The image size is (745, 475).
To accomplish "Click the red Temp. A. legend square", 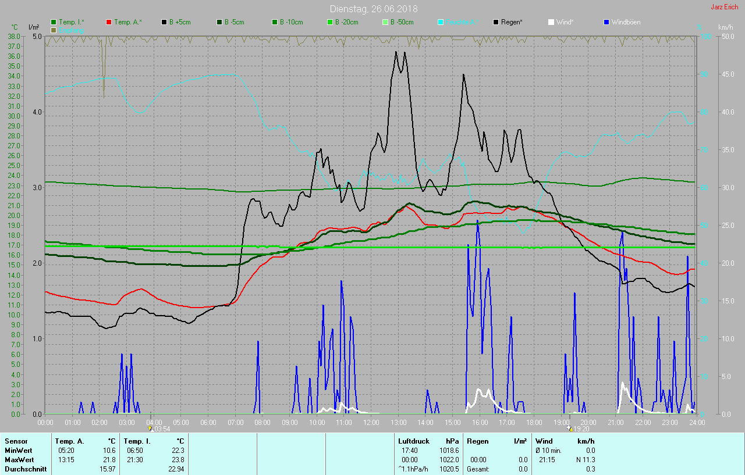I will pos(109,22).
